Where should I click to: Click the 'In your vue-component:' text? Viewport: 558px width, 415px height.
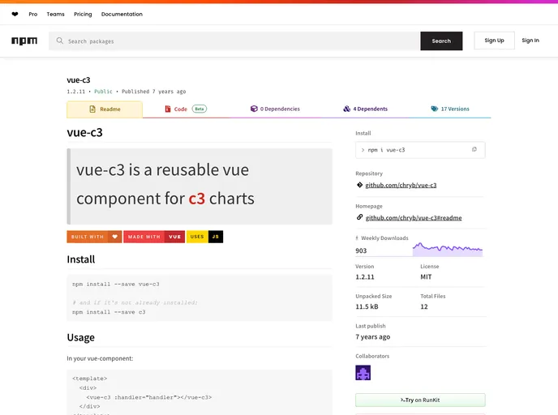click(x=100, y=358)
